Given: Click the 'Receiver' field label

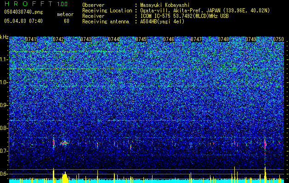Looking at the screenshot, I should click(x=93, y=16).
